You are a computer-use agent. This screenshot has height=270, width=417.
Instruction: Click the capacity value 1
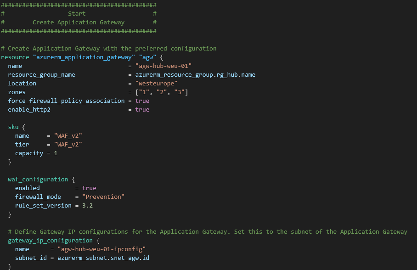tap(56, 153)
